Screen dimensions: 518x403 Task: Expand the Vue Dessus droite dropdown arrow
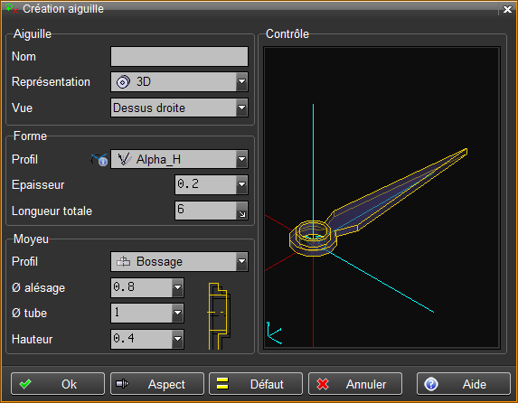coord(241,108)
